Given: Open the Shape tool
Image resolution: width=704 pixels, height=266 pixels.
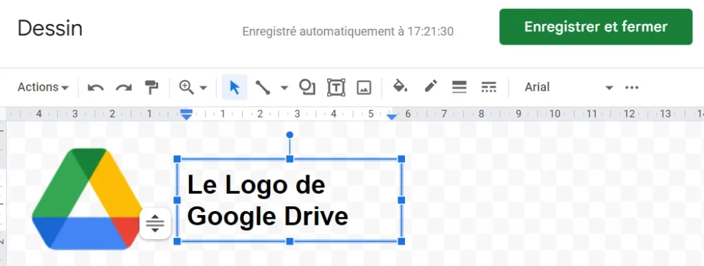Looking at the screenshot, I should click(307, 87).
